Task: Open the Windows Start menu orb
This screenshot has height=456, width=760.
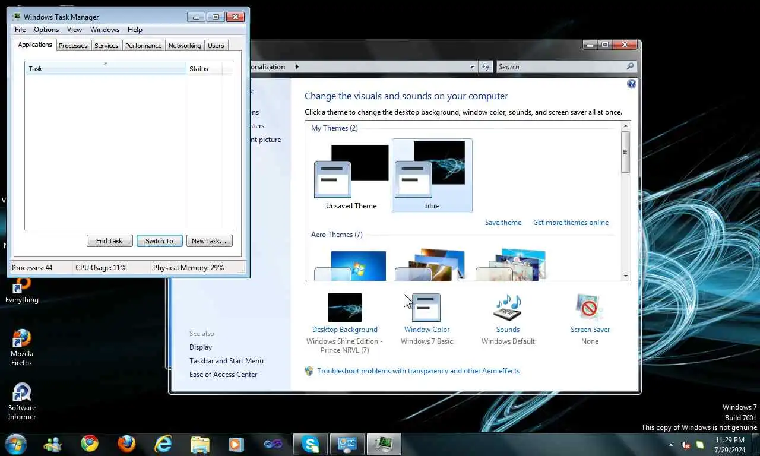Action: [15, 444]
